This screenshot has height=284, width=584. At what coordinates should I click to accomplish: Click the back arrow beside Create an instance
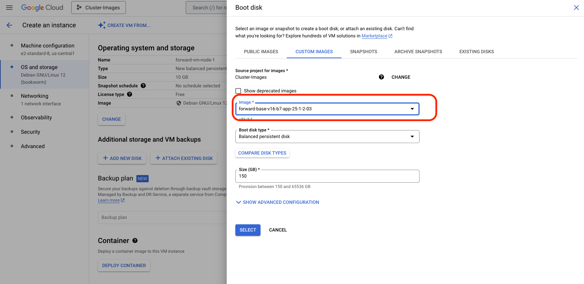pos(10,25)
